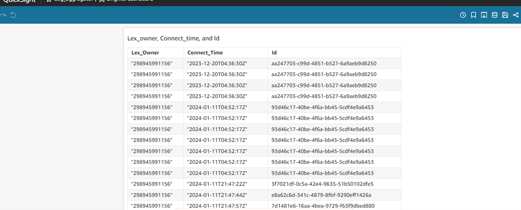The image size is (521, 210).
Task: Click the cell "2024-01-11T21:47:57Z"
Action: click(x=225, y=206)
